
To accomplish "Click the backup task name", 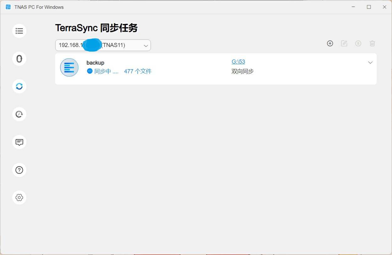I will coord(95,63).
